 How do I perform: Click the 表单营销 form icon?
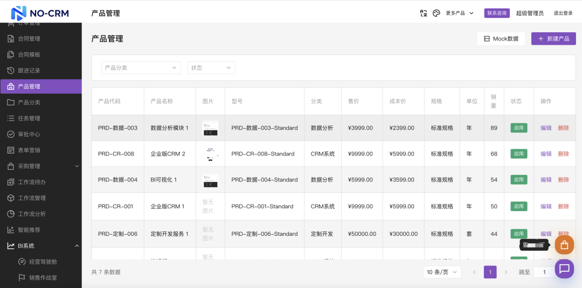pos(11,150)
